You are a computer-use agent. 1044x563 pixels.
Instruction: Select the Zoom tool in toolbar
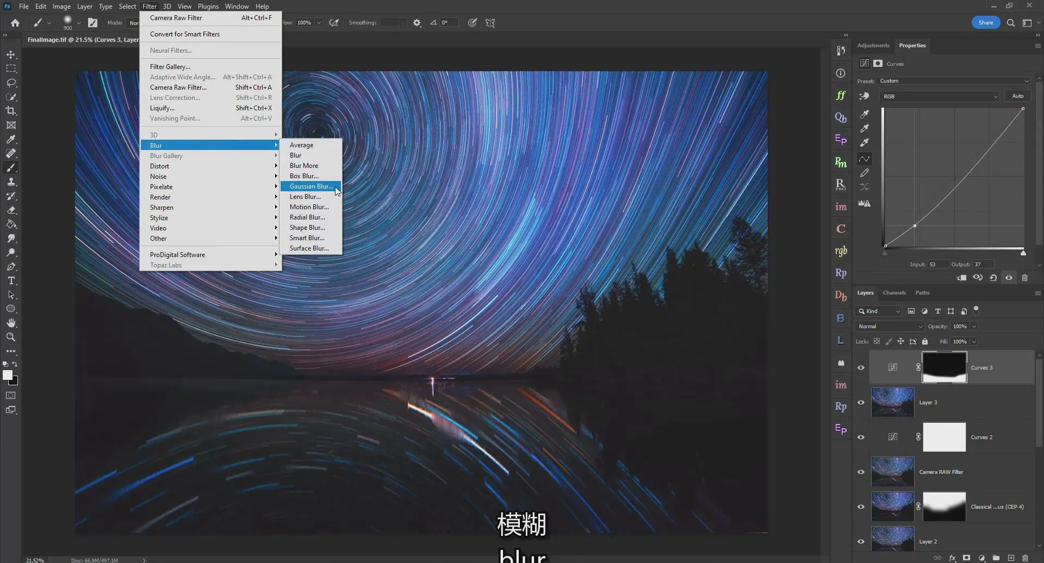(x=11, y=337)
